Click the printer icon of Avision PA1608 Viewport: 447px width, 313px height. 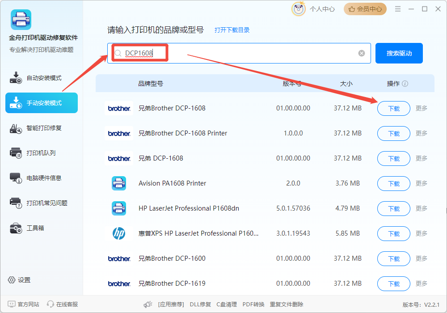(119, 183)
